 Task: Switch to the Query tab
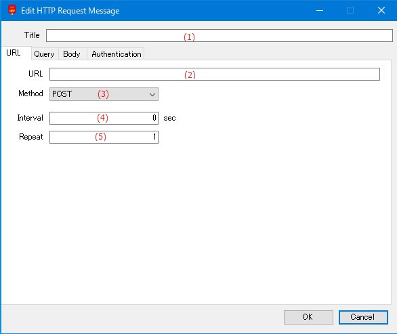[44, 54]
